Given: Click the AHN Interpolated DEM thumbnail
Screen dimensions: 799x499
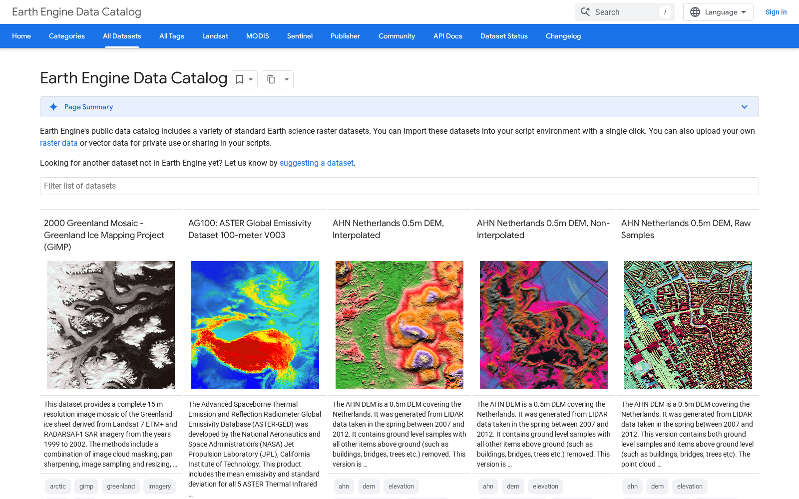Looking at the screenshot, I should 399,325.
